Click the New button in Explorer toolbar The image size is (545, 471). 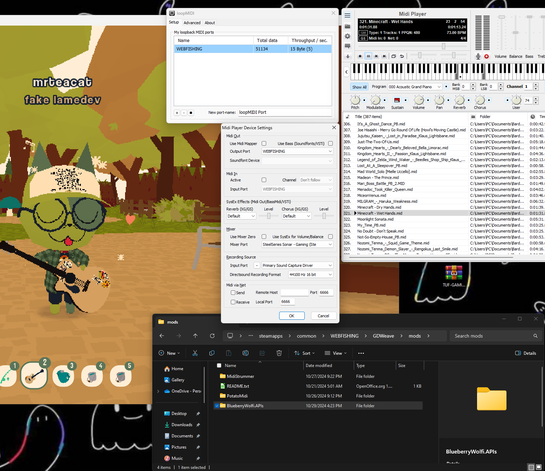[x=170, y=353]
